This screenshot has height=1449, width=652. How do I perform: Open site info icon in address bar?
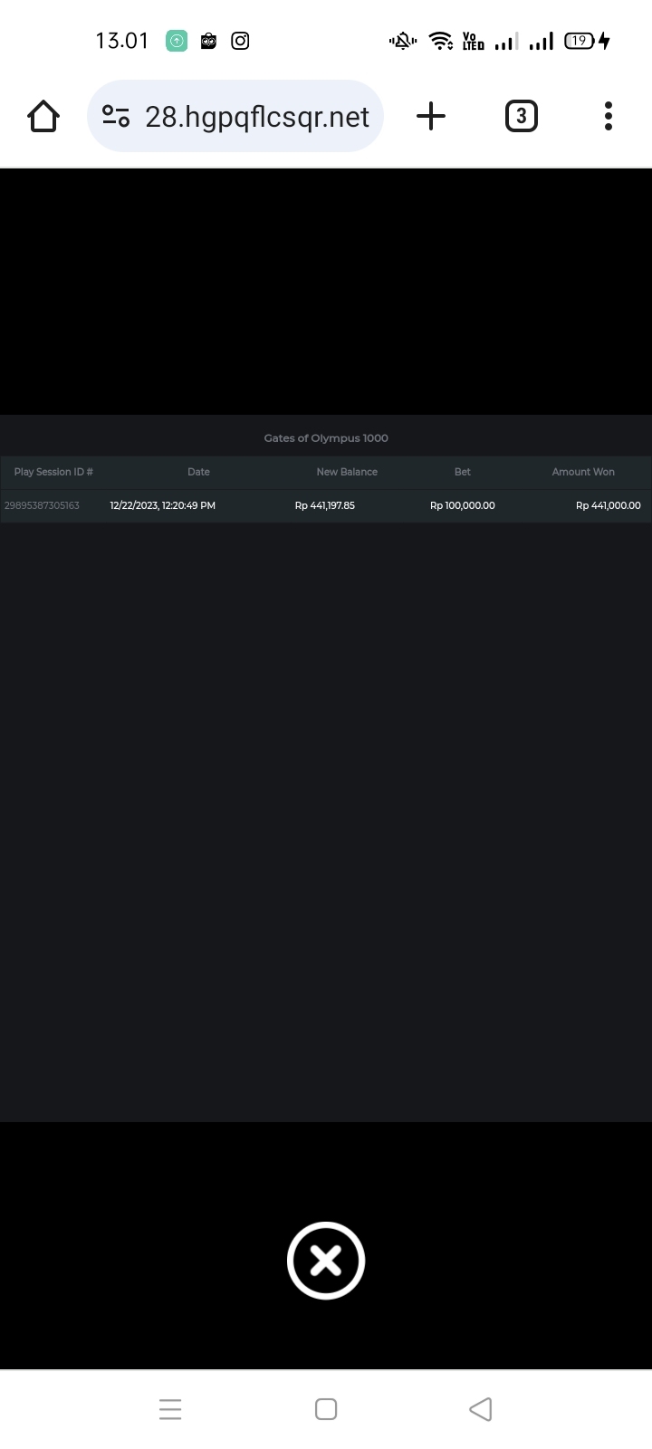(x=116, y=116)
